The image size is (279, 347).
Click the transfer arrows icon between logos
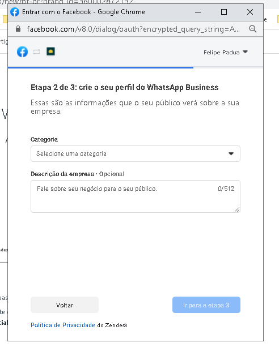37,52
